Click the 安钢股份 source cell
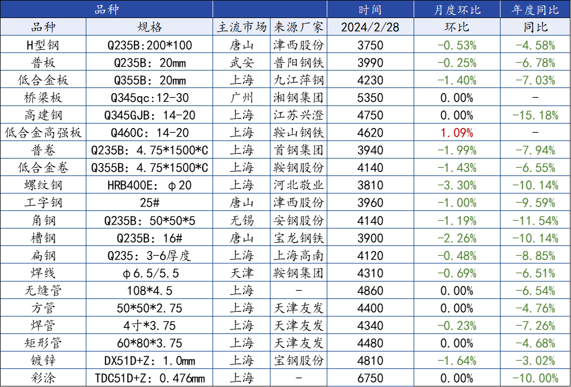 [x=298, y=220]
